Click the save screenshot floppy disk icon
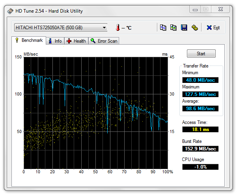This screenshot has height=195, width=237. [184, 28]
